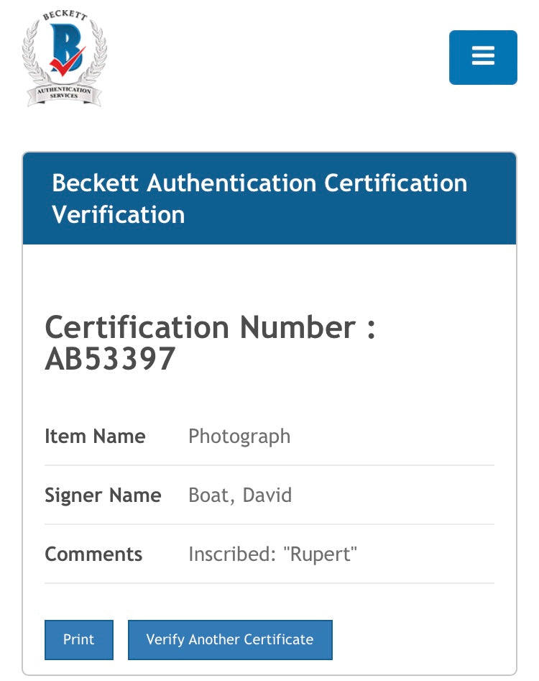This screenshot has width=539, height=681.
Task: Click the Beckett Authentication Certification Verification heading
Action: click(x=259, y=198)
